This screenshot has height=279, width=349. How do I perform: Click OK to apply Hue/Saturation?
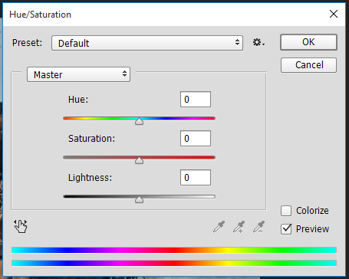point(308,42)
